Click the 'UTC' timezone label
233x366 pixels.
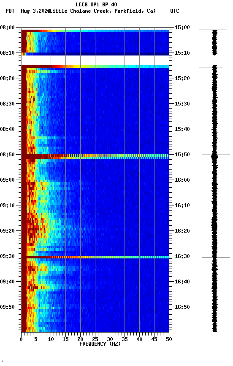pyautogui.click(x=175, y=11)
